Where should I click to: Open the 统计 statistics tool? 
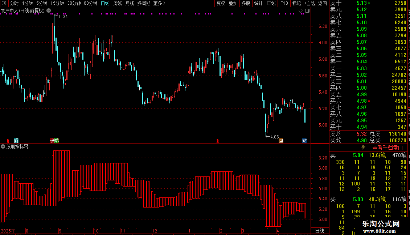[x=258, y=3]
